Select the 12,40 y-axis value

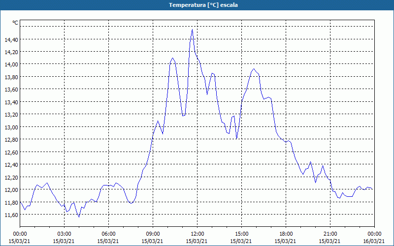click(x=11, y=165)
